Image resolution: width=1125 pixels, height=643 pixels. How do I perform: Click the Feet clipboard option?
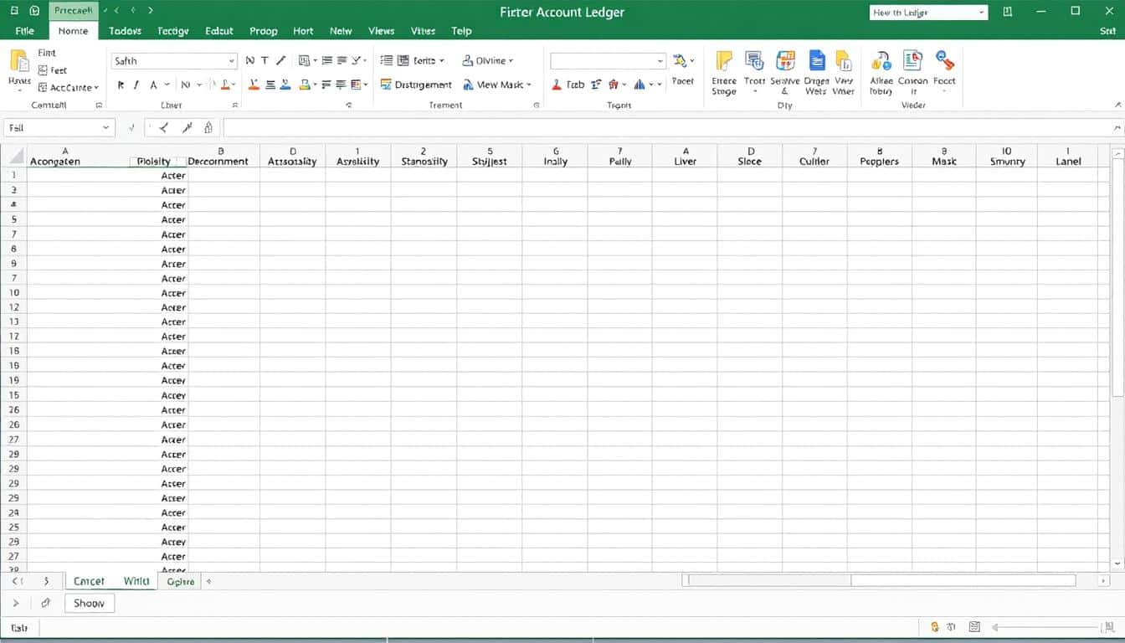tap(52, 70)
